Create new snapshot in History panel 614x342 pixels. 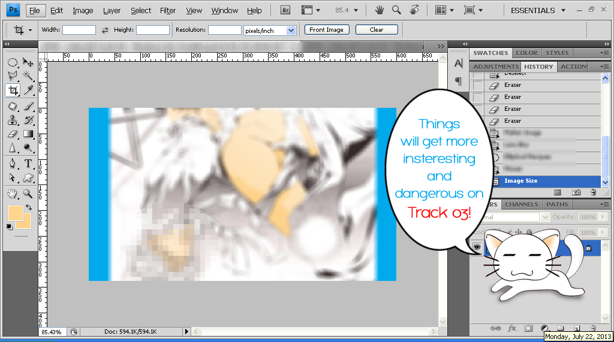(x=576, y=192)
